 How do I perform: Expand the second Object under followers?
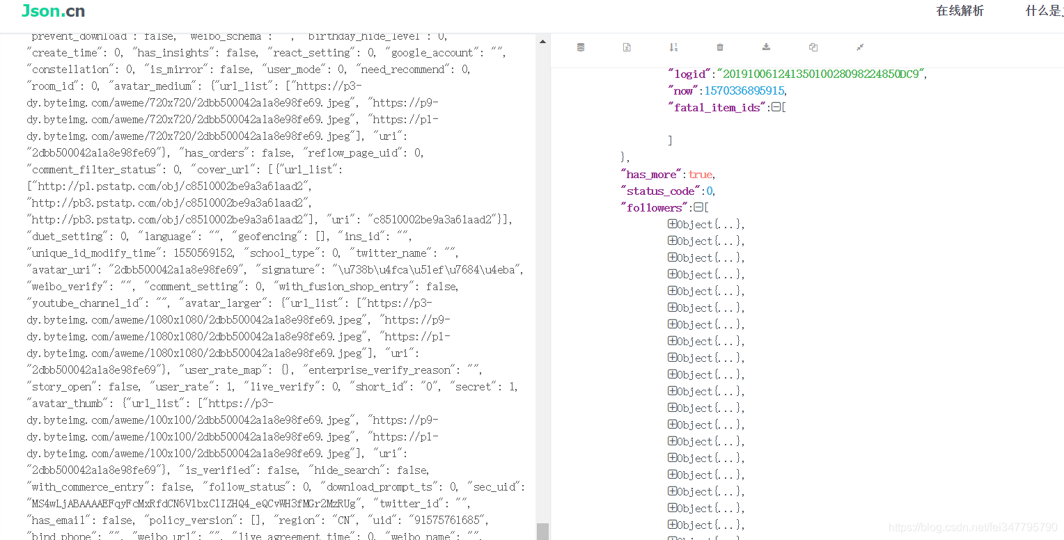point(672,241)
